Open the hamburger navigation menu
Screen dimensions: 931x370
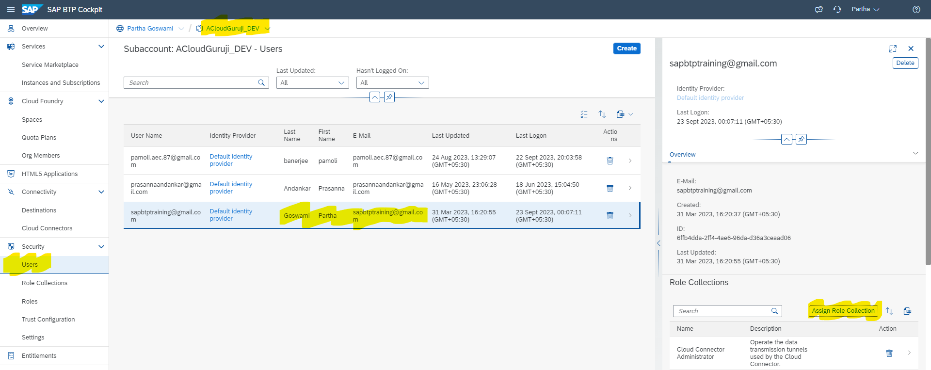11,10
